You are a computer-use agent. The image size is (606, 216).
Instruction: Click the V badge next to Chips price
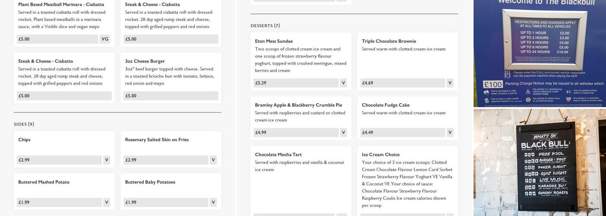point(106,160)
